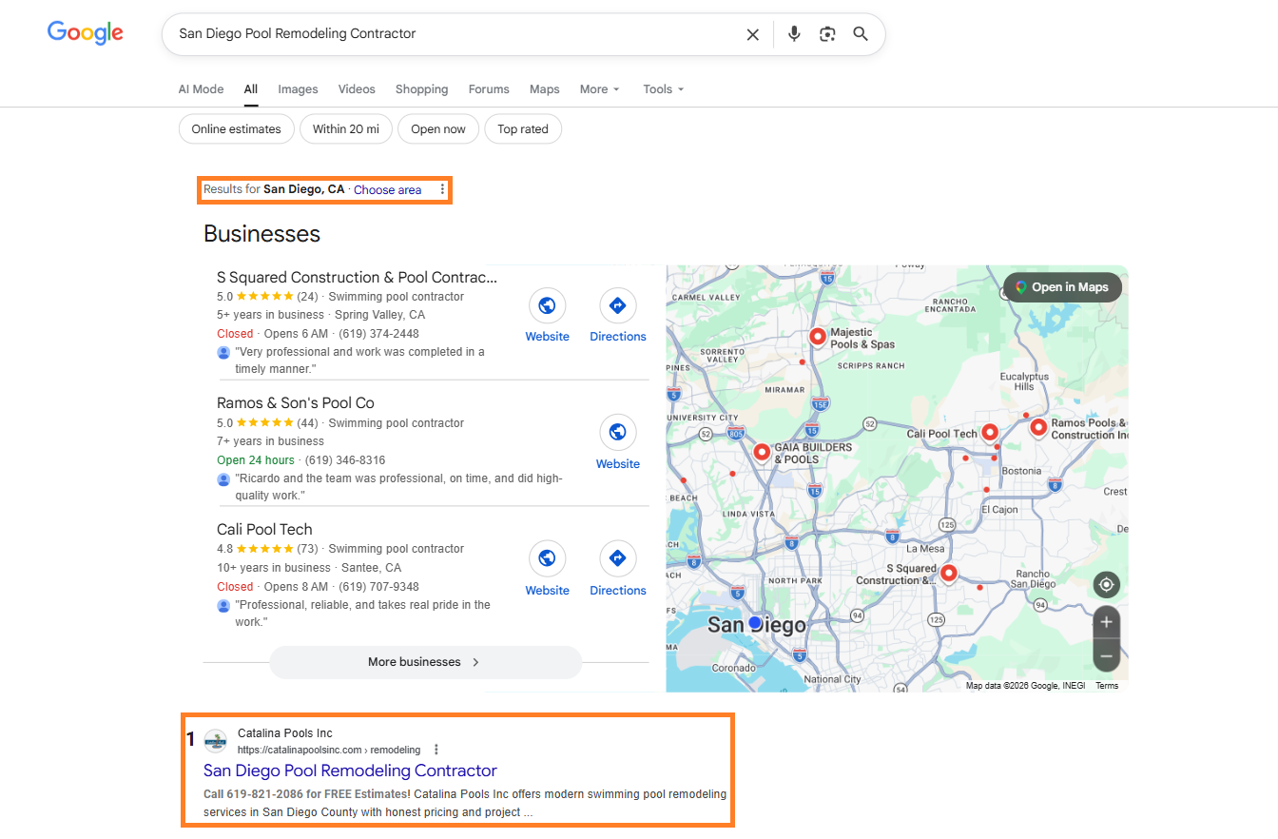
Task: Expand the More search categories dropdown
Action: (599, 89)
